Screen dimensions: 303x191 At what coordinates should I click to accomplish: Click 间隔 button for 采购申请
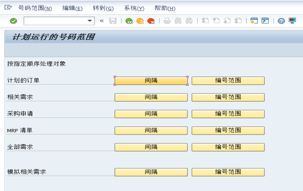coord(151,114)
